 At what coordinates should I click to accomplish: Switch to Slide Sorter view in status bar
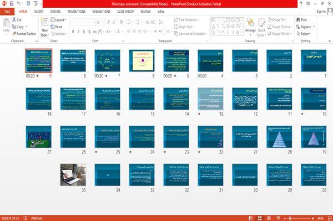tap(260, 218)
